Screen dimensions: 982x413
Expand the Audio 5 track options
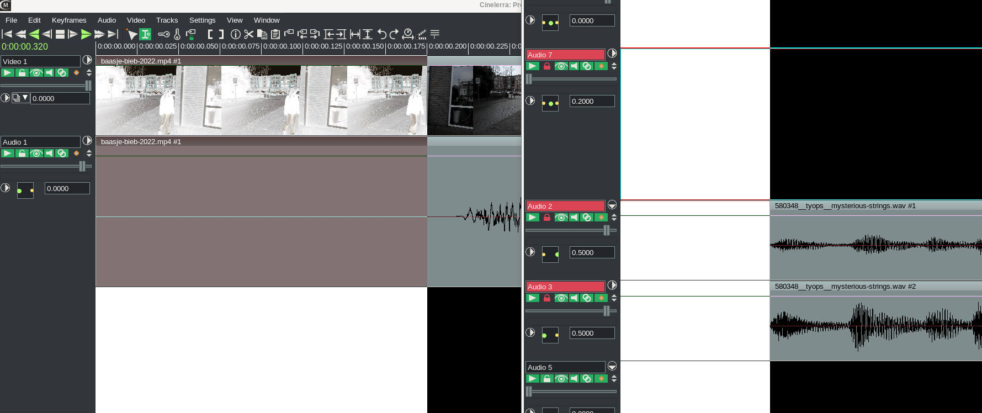[612, 367]
